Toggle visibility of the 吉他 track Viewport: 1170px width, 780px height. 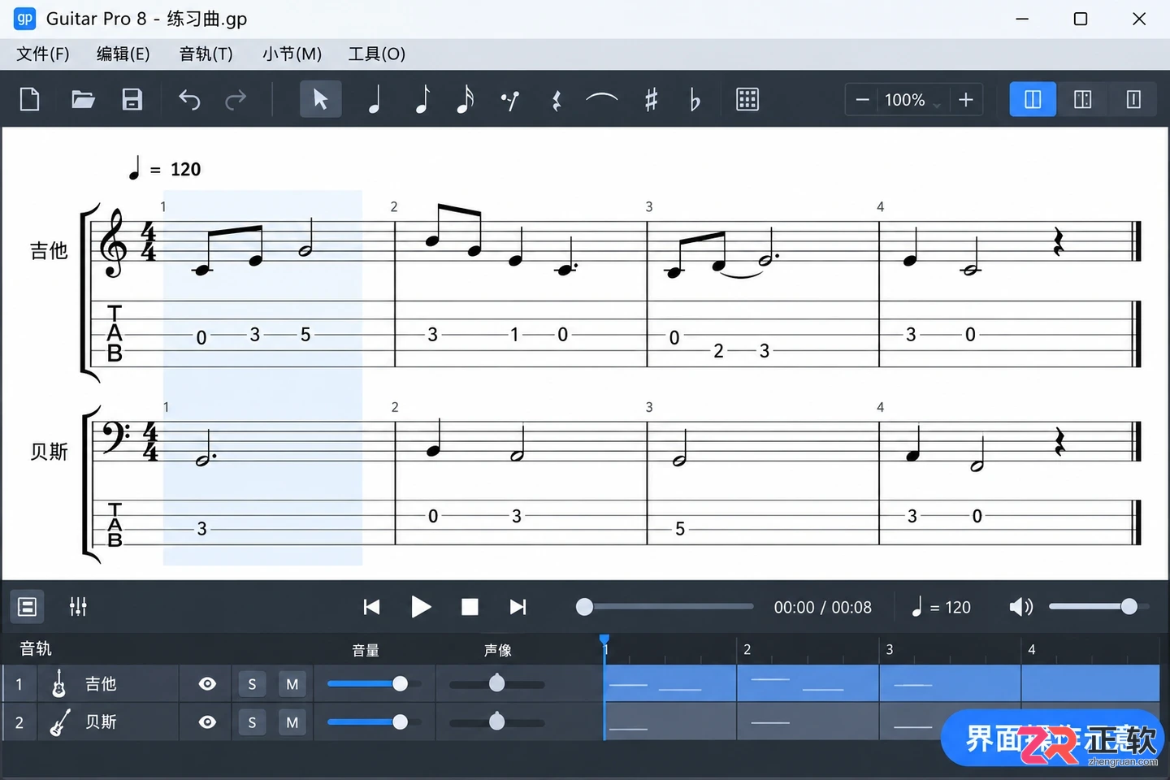pyautogui.click(x=208, y=684)
